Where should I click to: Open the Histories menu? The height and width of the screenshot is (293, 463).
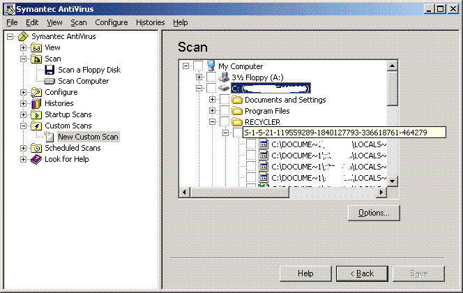(151, 22)
